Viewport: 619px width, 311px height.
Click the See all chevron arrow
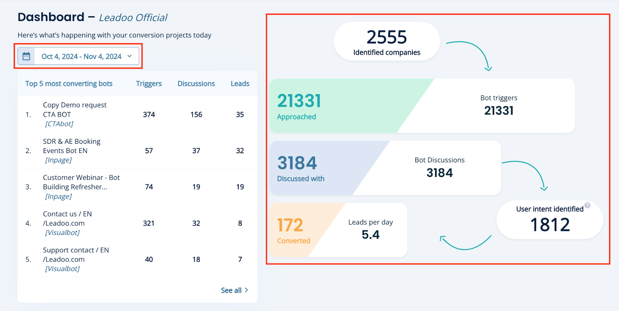click(246, 290)
